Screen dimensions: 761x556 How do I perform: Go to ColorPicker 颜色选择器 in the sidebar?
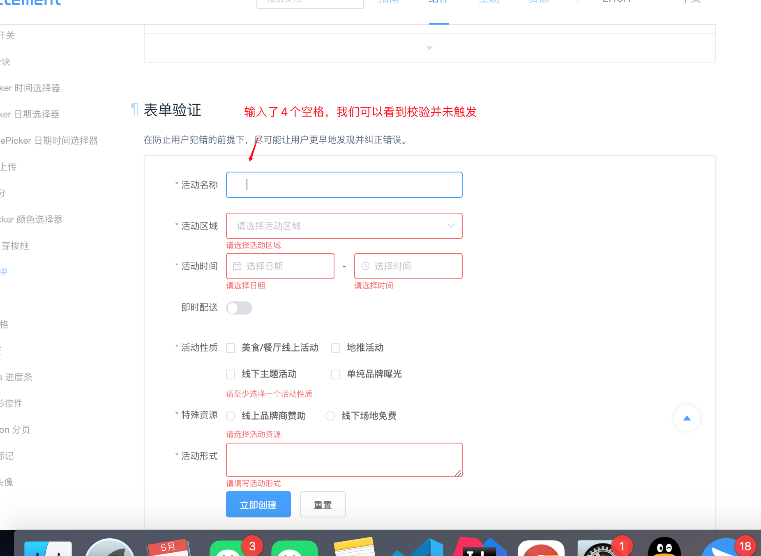[31, 219]
